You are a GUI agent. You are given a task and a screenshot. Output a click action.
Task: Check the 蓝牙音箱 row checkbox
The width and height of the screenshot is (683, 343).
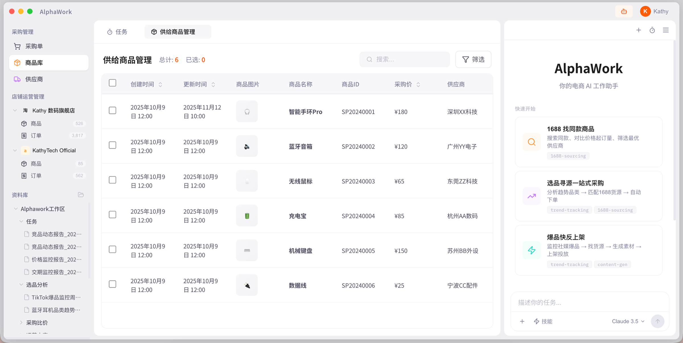tap(112, 145)
